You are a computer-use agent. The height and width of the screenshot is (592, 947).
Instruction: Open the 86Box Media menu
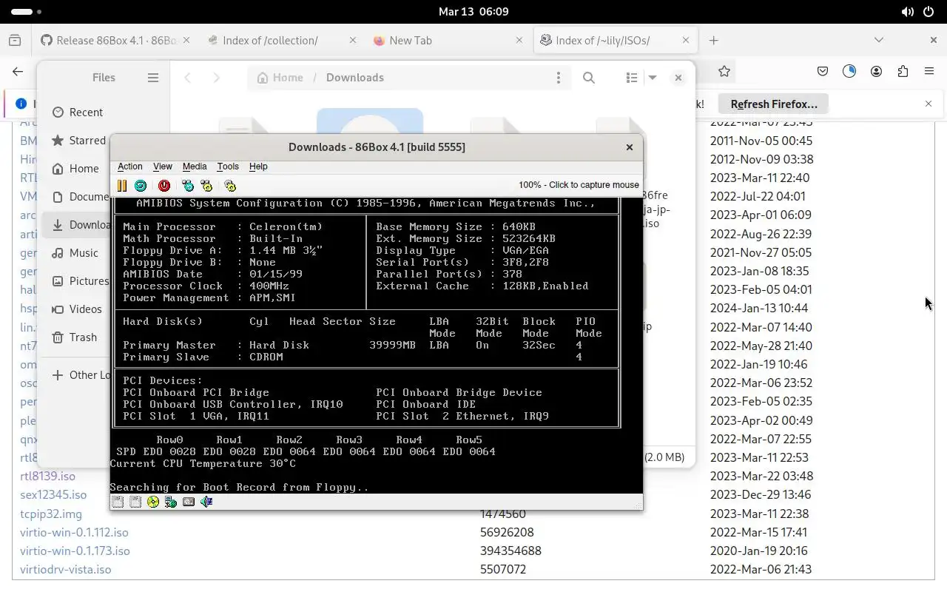click(195, 166)
